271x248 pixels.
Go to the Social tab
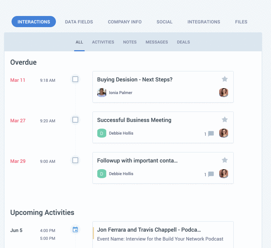[164, 22]
